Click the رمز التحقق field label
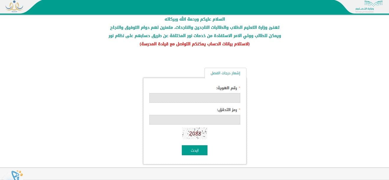This screenshot has height=180, width=389. coord(227,110)
